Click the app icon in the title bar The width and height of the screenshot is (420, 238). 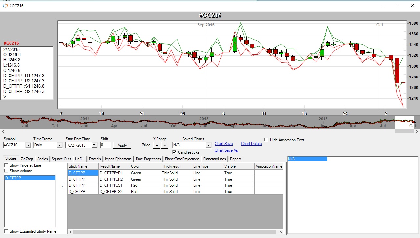click(5, 6)
